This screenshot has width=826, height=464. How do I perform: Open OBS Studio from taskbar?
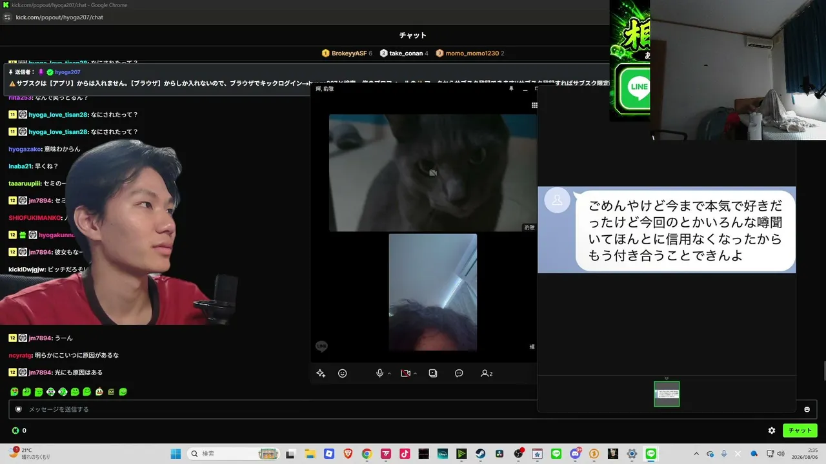(x=519, y=454)
